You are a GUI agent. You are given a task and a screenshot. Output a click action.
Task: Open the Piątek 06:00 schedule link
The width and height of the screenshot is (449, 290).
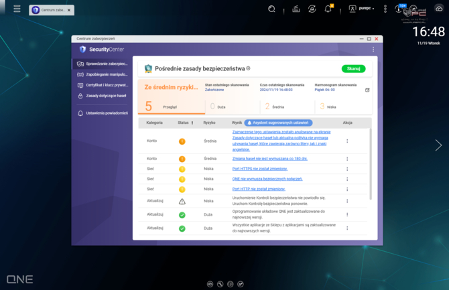(324, 90)
